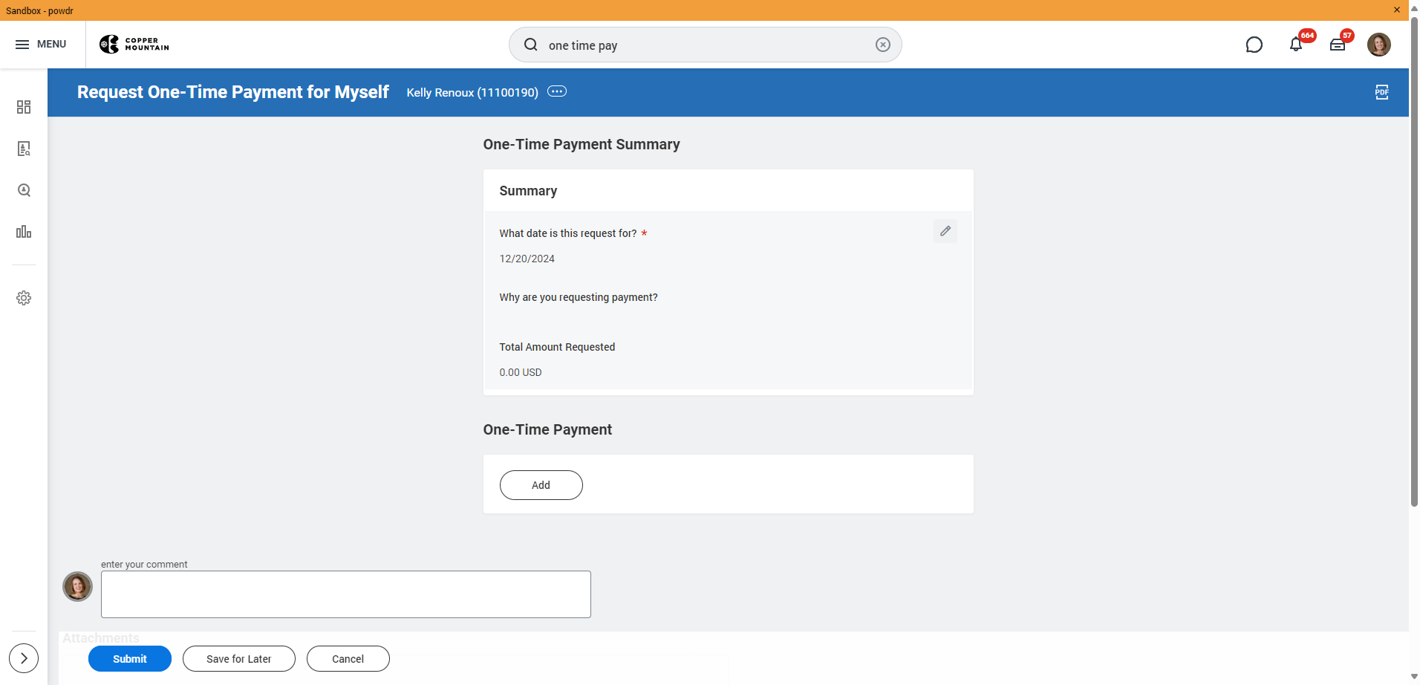1420x685 pixels.
Task: Click 'Why are you requesting payment?' label
Action: pos(579,297)
